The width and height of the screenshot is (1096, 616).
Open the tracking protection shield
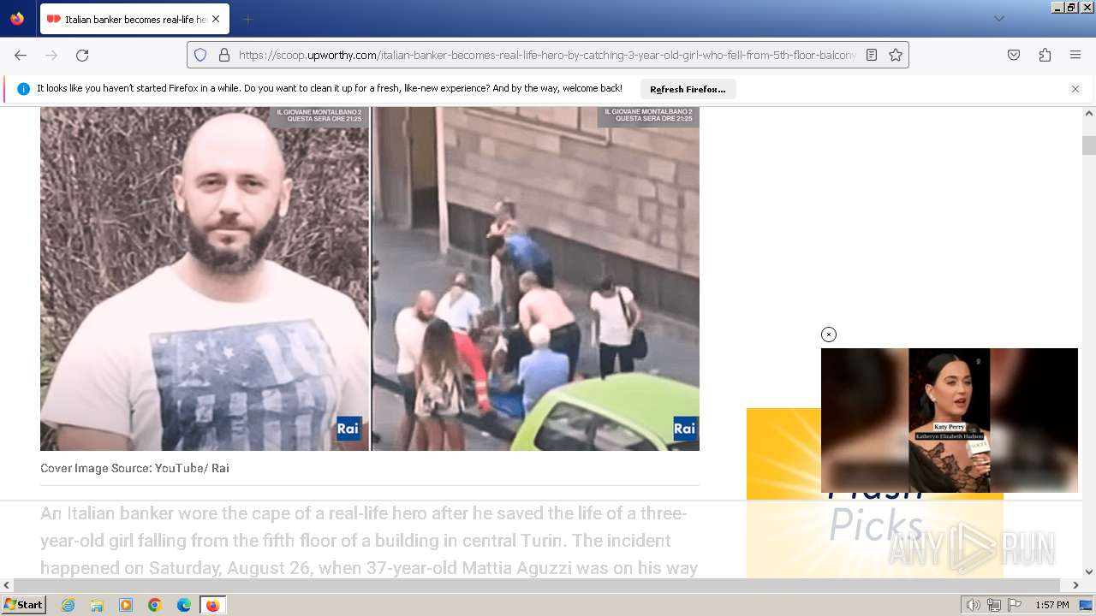[x=200, y=55]
